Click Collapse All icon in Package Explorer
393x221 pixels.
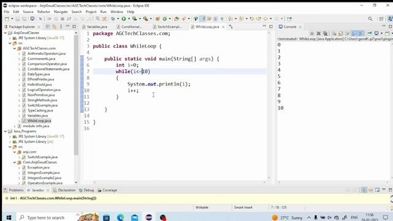pyautogui.click(x=48, y=26)
